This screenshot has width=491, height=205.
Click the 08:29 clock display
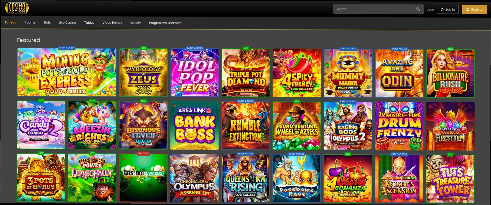(430, 10)
